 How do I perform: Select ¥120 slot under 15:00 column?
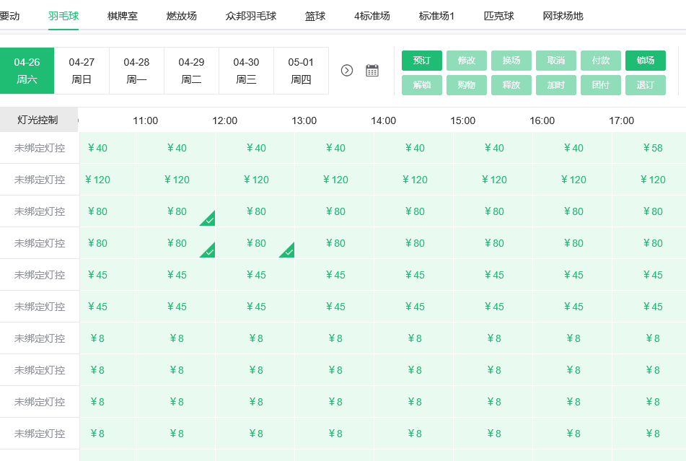click(494, 180)
